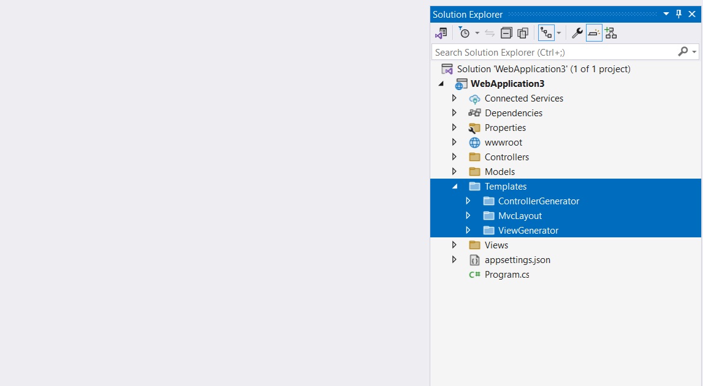Click the Pending Changes Filter clock icon
The width and height of the screenshot is (703, 386).
(465, 33)
